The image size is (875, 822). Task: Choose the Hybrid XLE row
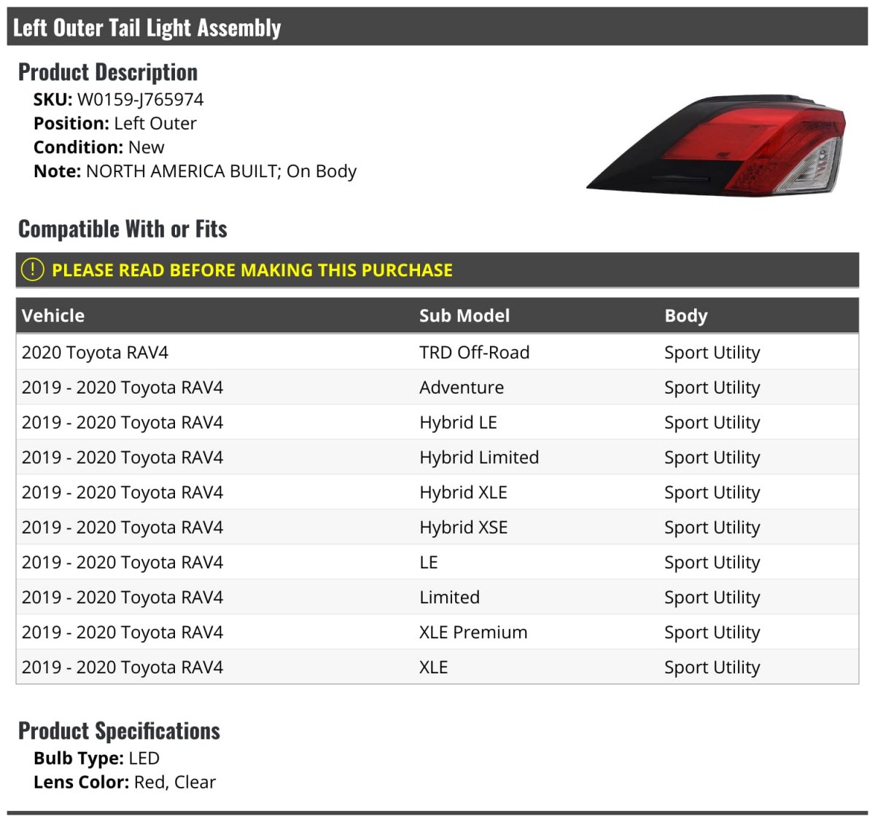coord(437,492)
